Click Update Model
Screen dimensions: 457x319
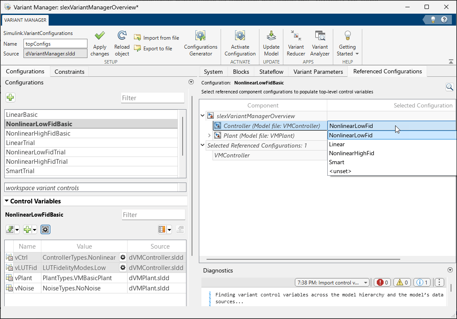(271, 43)
